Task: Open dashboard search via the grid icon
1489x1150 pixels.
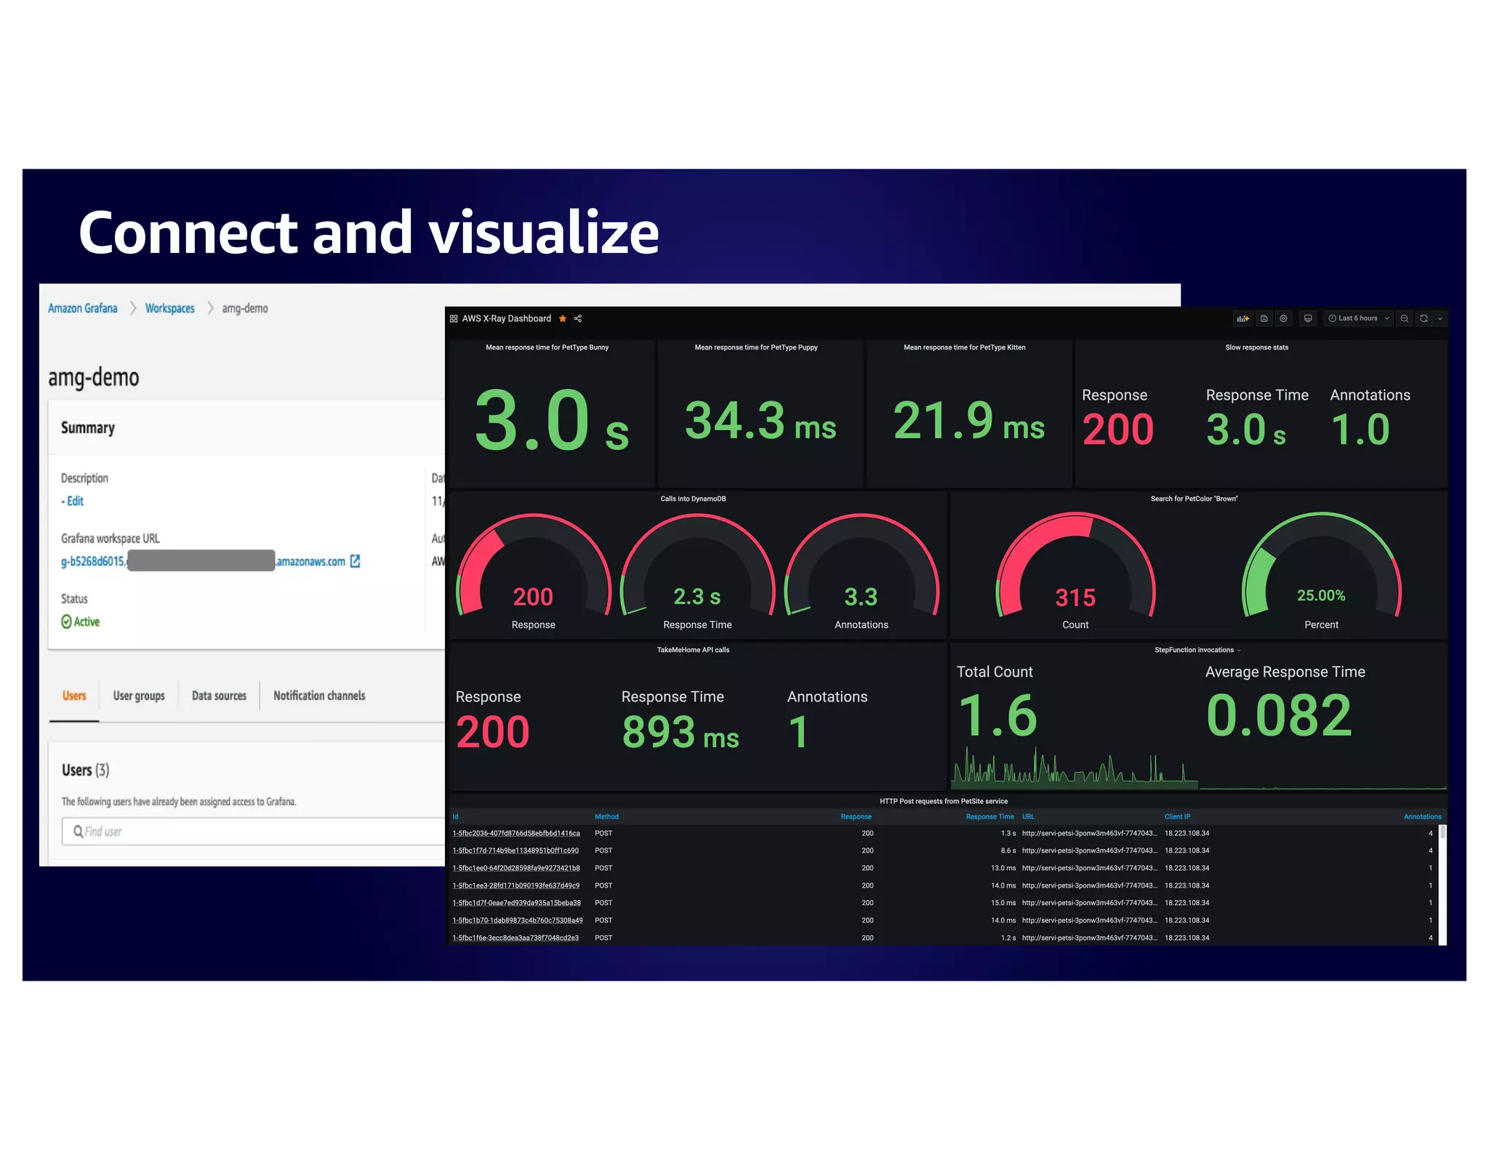Action: click(x=454, y=318)
